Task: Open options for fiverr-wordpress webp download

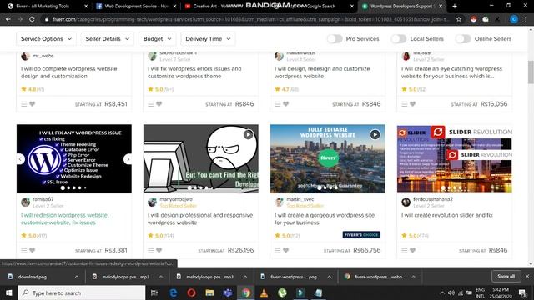Action: [413, 277]
